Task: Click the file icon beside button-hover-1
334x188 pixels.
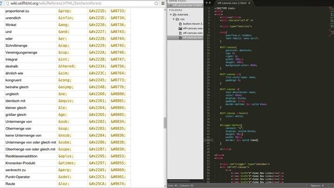Action: coord(180,24)
